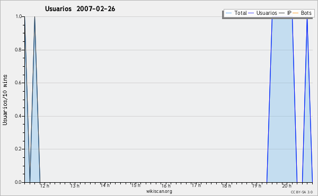Click the '0.2' y-axis value
Viewport: 318px width, 196px height.
tap(18, 149)
